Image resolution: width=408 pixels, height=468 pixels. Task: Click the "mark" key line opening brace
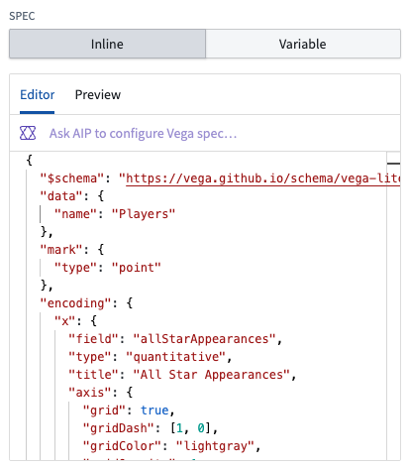pos(101,250)
